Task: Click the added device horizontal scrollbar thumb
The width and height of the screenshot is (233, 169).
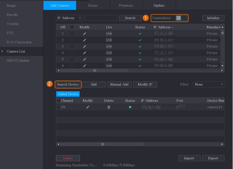Action: tap(102, 144)
